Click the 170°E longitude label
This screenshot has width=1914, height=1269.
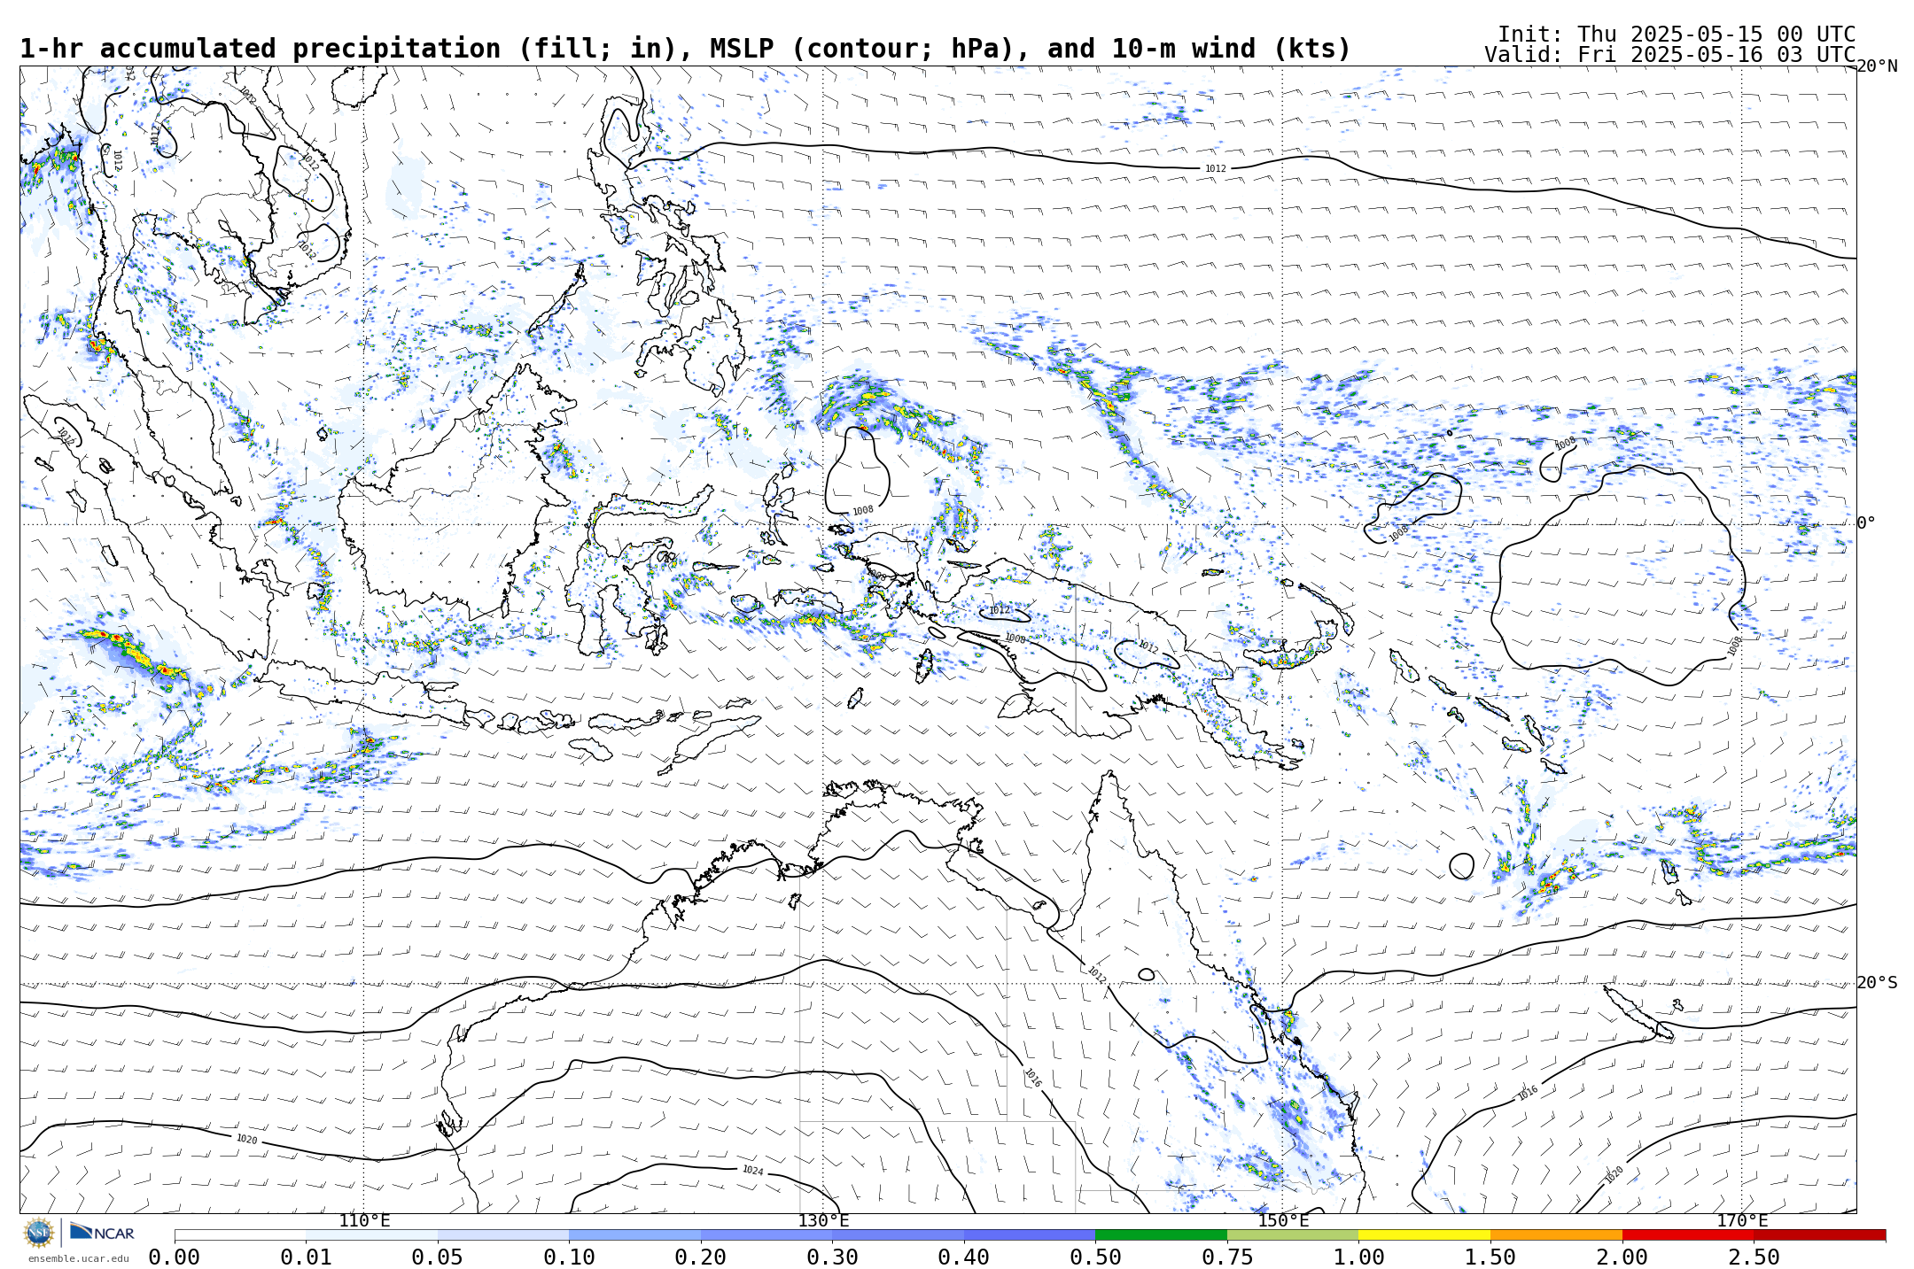(1741, 1221)
